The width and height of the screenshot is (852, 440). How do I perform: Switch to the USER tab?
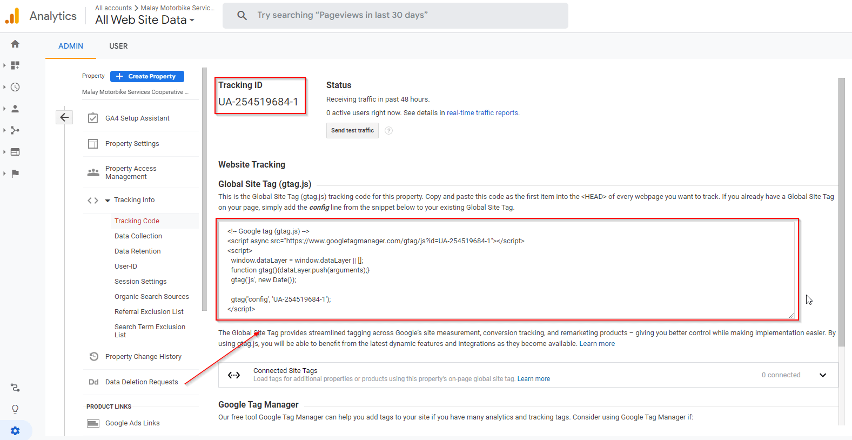118,46
